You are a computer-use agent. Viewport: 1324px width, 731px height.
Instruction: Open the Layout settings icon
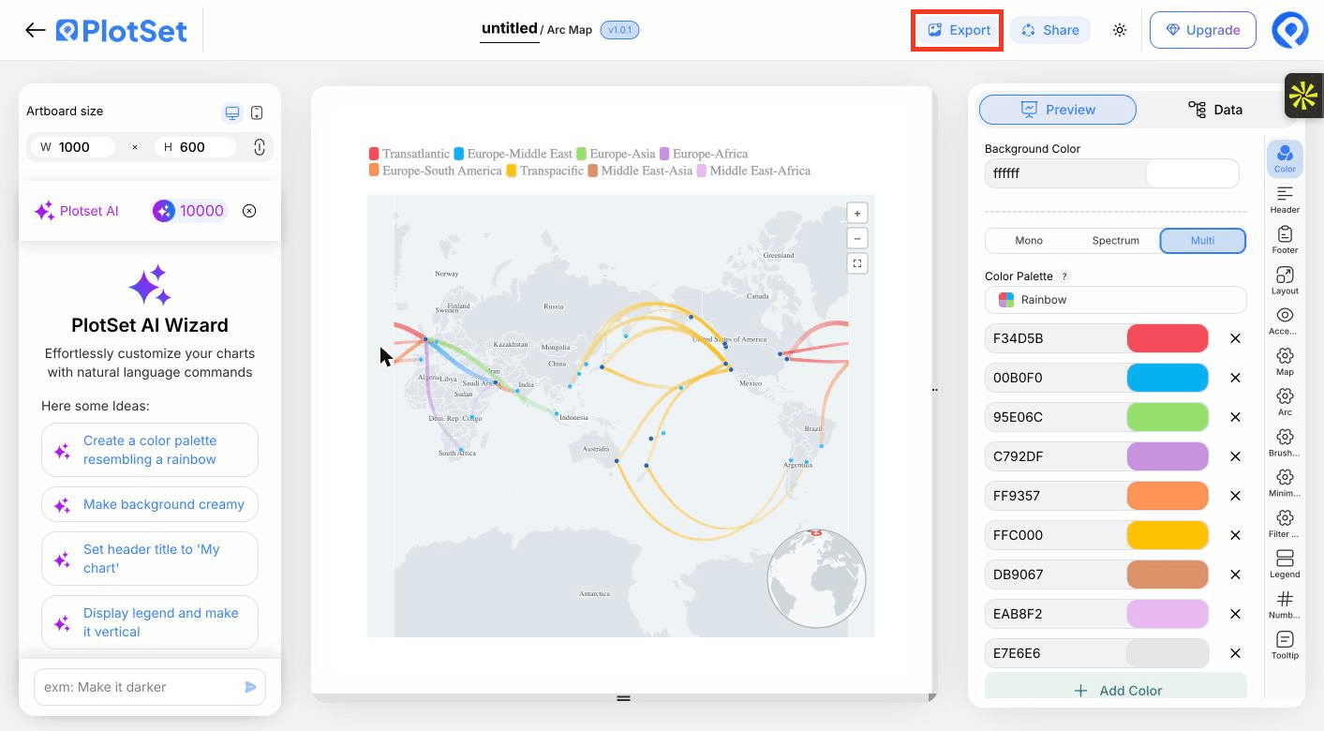click(x=1285, y=279)
